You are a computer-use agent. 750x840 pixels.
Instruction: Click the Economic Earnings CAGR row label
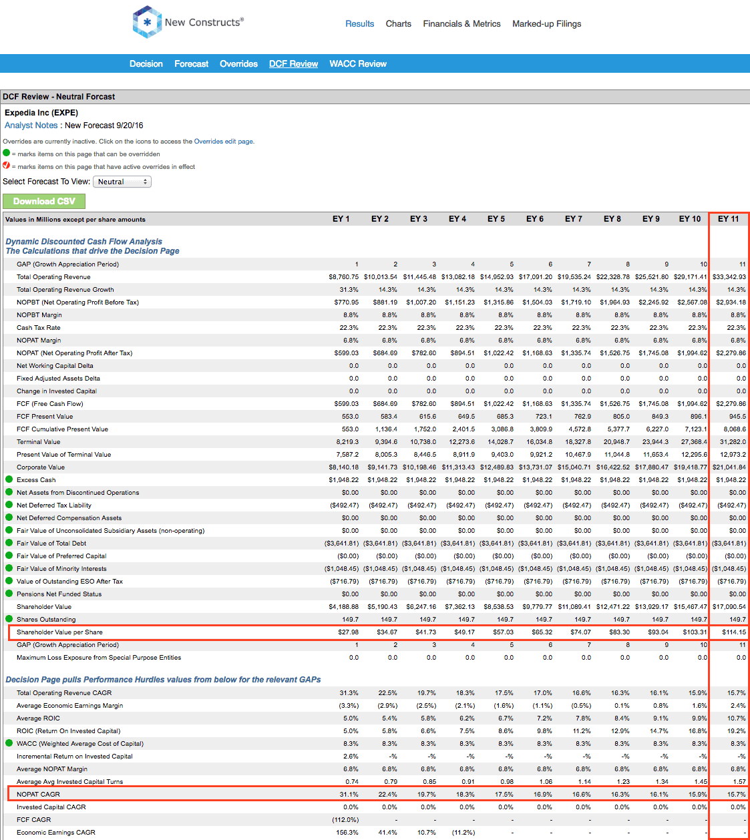tap(56, 833)
